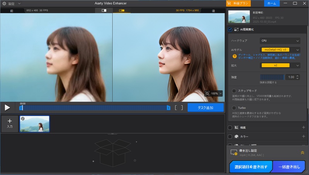Click the 後 after label
Screen dimensions: 309x175
[214, 11]
